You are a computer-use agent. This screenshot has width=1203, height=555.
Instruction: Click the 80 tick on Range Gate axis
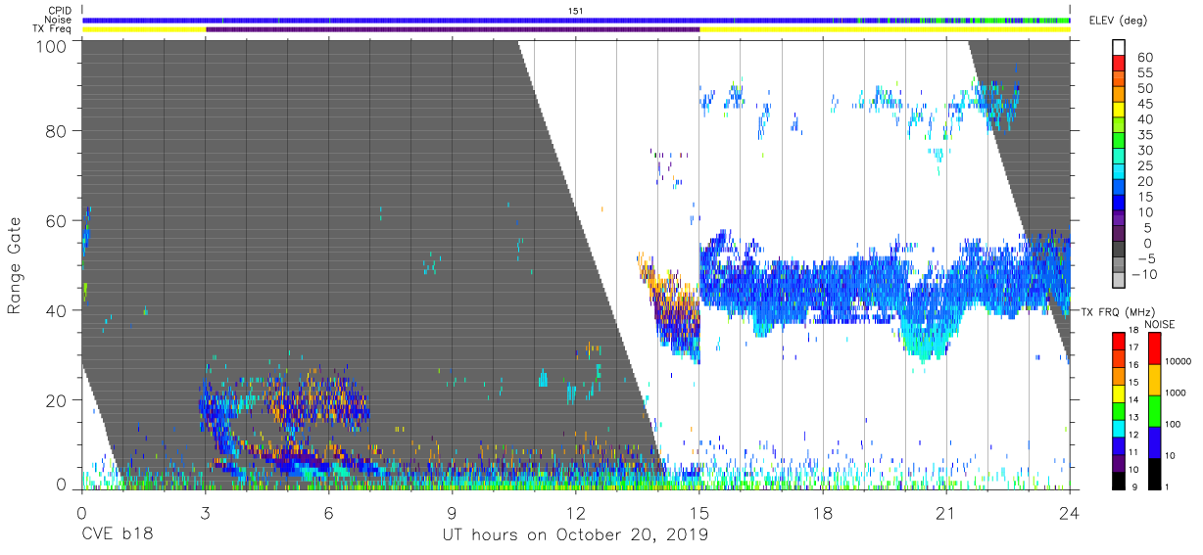(56, 131)
